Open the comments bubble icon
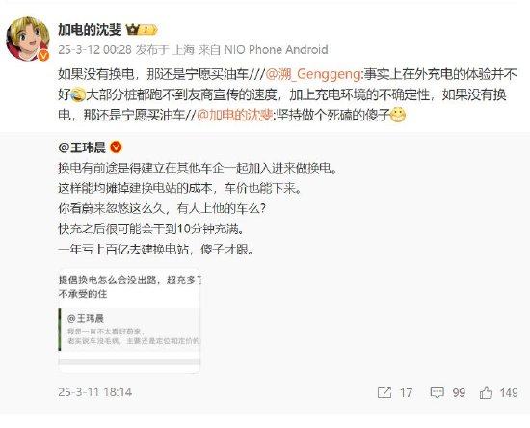This screenshot has height=428, width=530. pyautogui.click(x=437, y=392)
